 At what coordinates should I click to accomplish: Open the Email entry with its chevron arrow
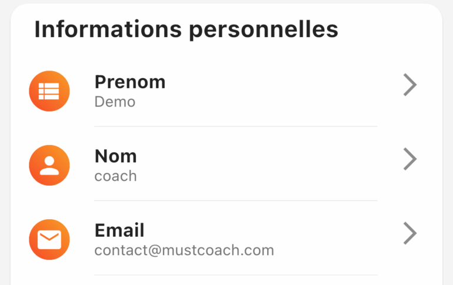410,233
